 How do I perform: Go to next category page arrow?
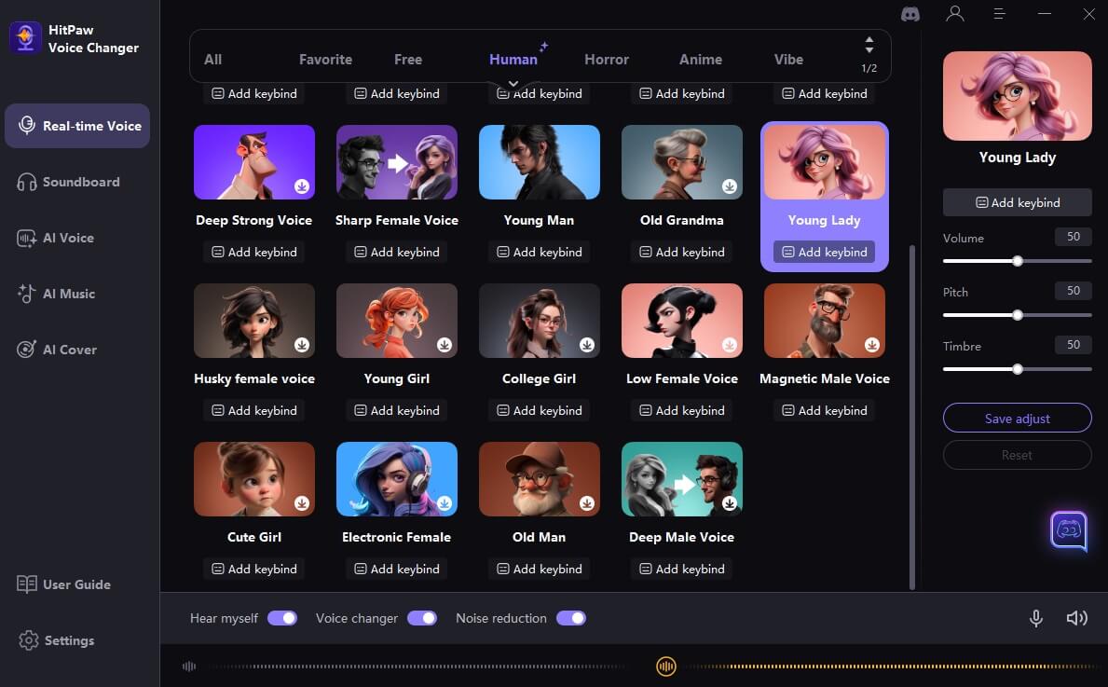click(869, 50)
